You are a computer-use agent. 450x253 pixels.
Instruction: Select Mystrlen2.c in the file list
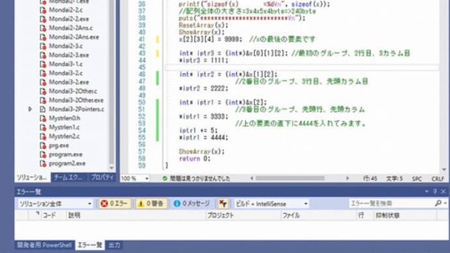[x=64, y=136]
